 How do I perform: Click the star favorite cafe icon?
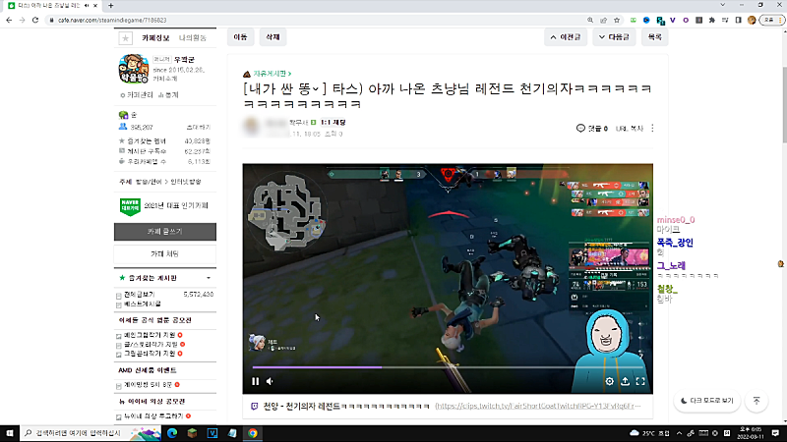click(126, 38)
